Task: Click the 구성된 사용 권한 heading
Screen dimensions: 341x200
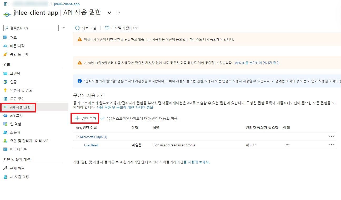Action: coord(89,95)
